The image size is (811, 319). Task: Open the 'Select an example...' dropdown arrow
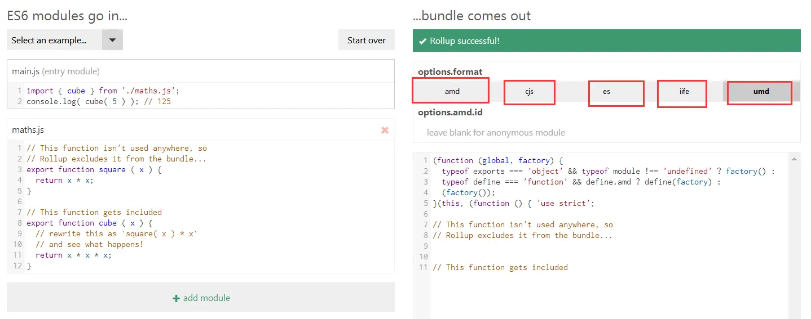112,40
